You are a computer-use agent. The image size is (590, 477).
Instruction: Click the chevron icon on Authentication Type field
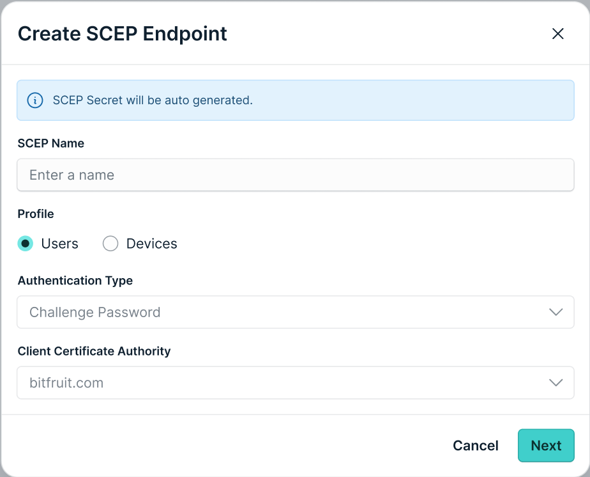tap(556, 312)
